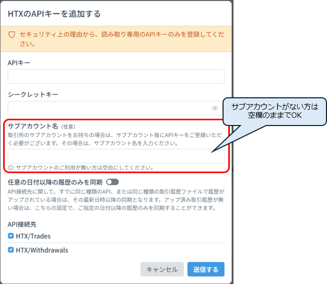This screenshot has height=284, width=327.
Task: Click the シークレットキー input field
Action: click(116, 108)
